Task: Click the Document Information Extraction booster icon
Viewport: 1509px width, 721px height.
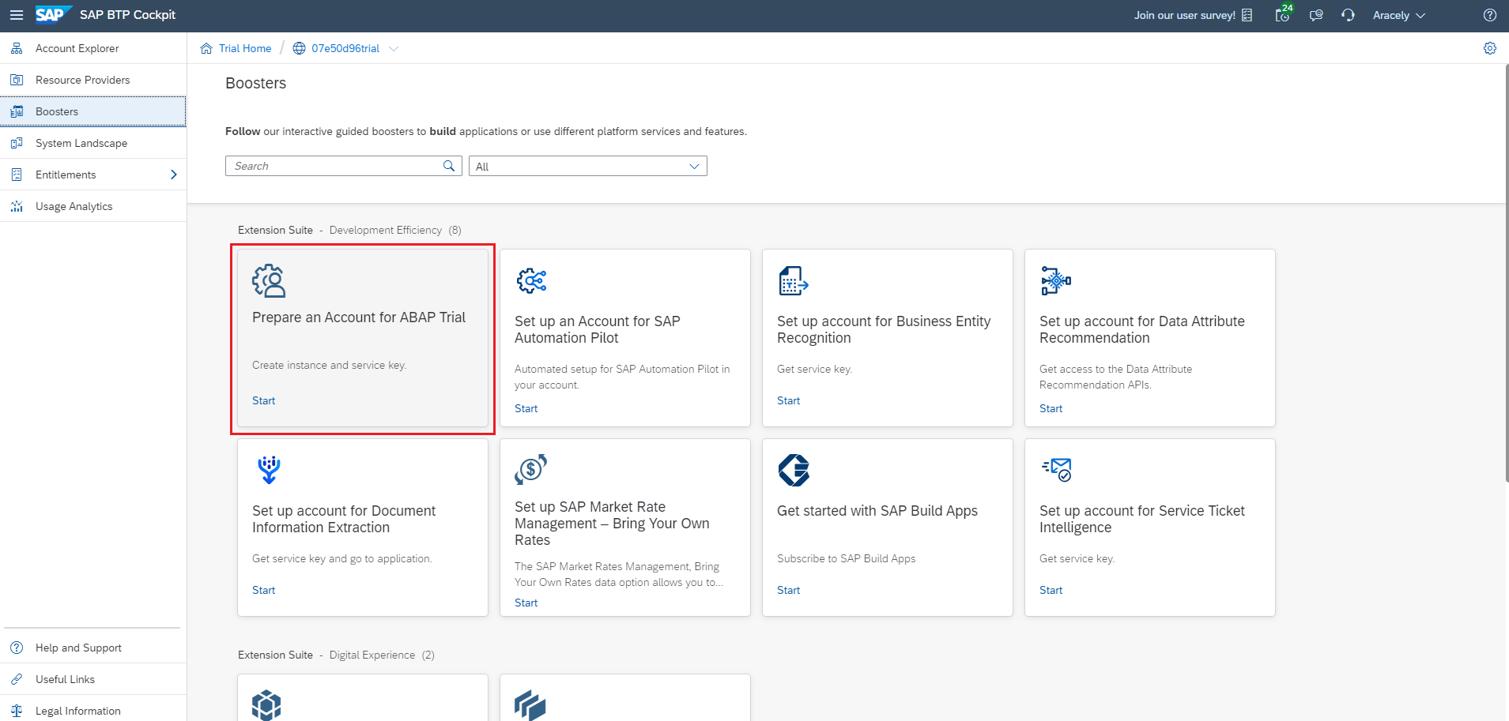Action: point(269,470)
